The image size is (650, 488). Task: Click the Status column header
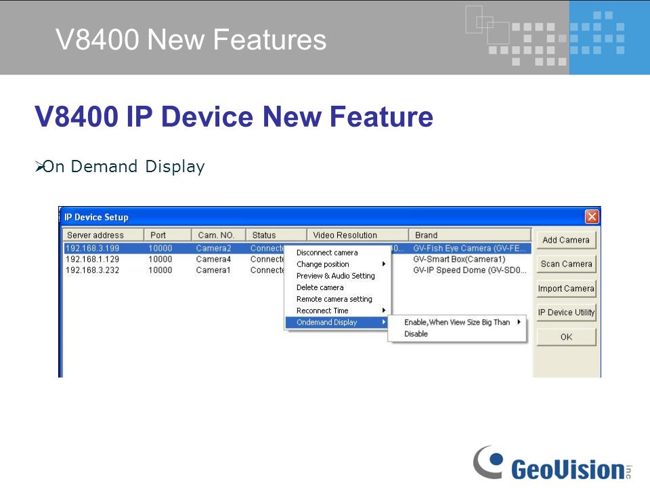[x=276, y=235]
